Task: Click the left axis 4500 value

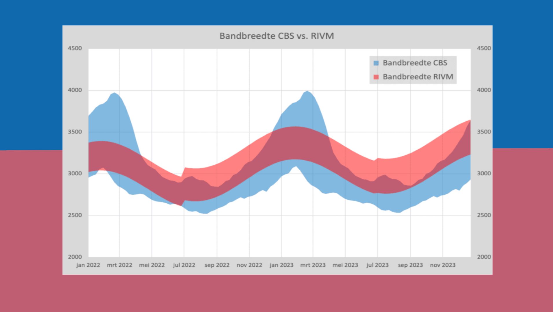Action: tap(75, 48)
